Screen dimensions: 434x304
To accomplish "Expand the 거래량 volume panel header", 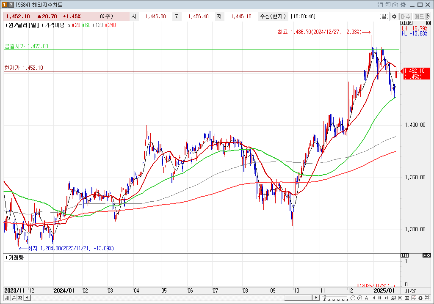I will [6, 257].
